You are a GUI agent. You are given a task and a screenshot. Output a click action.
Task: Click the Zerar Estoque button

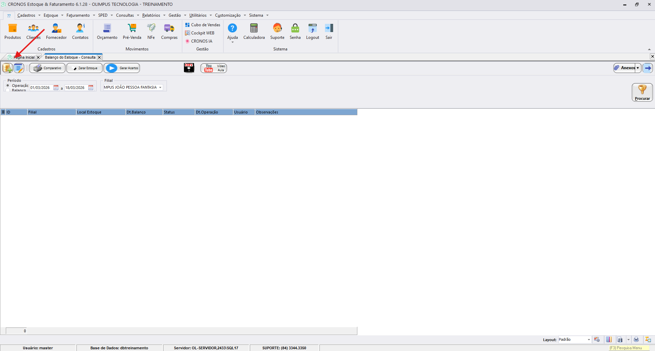point(85,68)
